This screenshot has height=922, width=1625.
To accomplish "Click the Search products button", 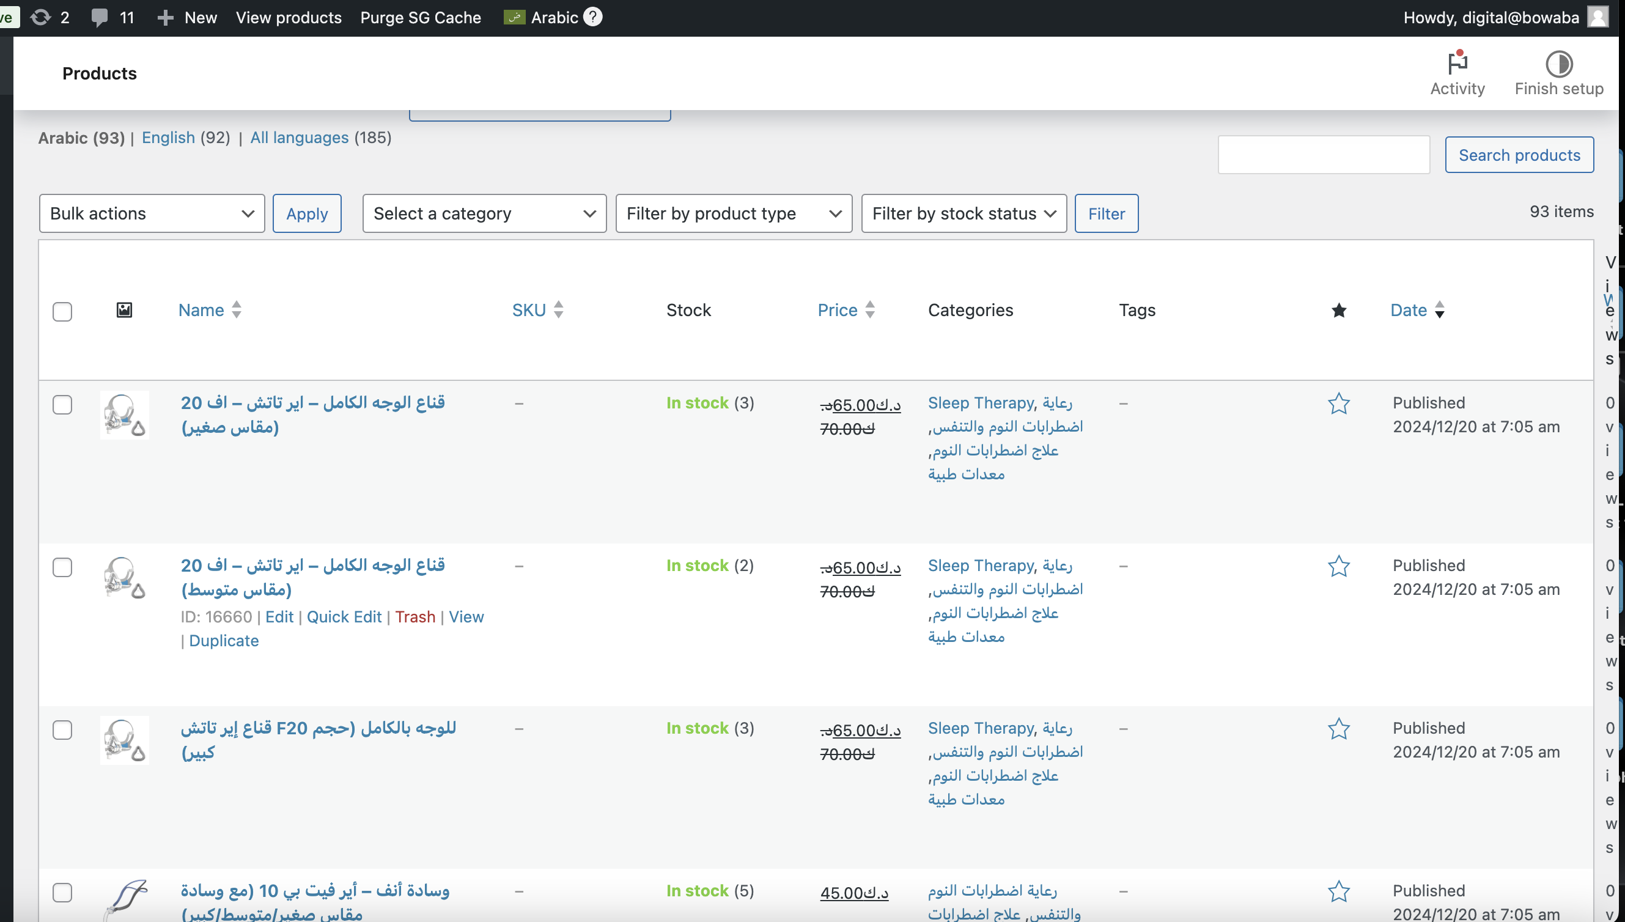I will 1519,155.
